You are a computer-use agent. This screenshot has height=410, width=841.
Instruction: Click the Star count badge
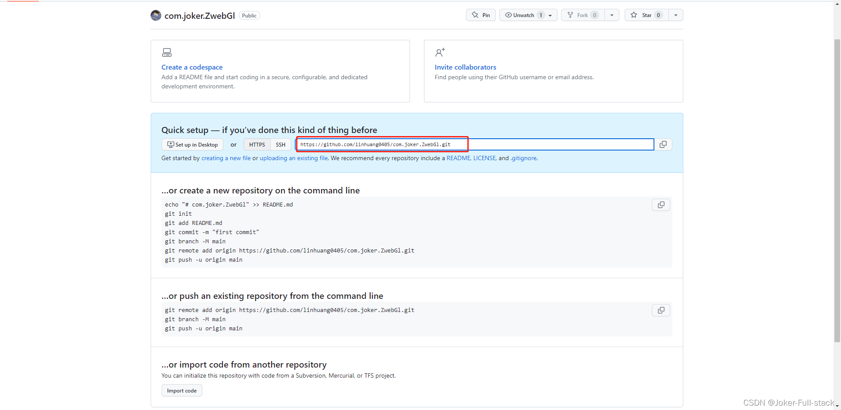point(658,15)
